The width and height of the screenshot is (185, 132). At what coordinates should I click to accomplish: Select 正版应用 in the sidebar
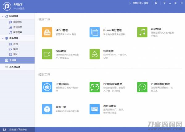pos(17,27)
